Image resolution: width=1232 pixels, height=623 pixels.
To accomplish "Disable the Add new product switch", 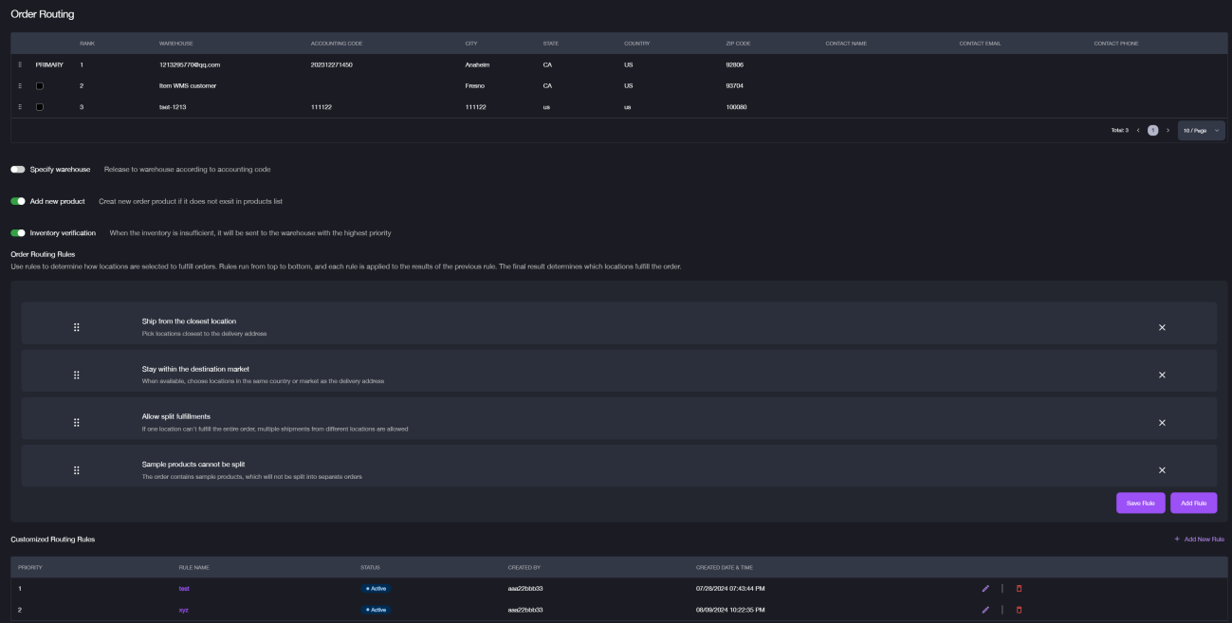I will [x=18, y=201].
